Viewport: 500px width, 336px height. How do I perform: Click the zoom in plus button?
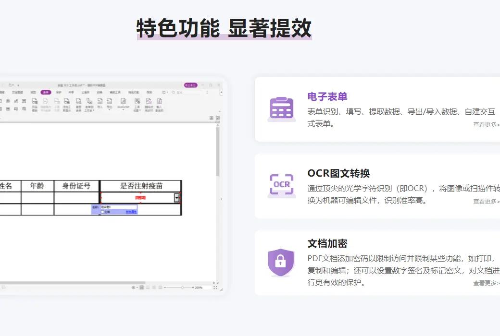(193, 288)
